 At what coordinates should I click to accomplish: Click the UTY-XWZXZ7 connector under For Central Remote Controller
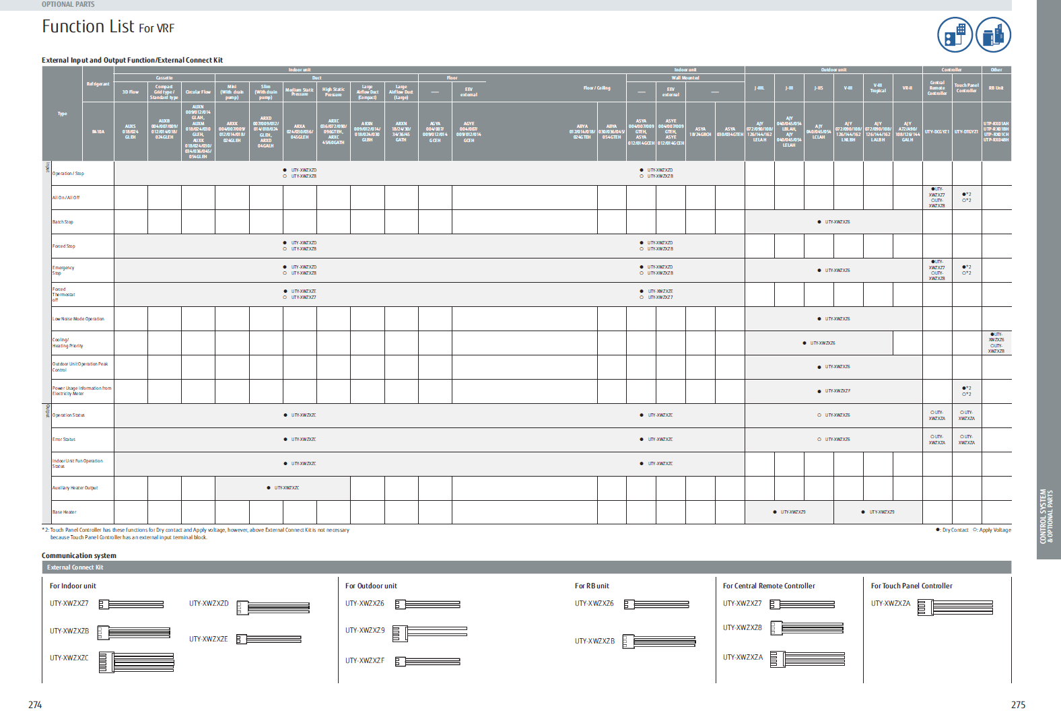click(x=802, y=604)
